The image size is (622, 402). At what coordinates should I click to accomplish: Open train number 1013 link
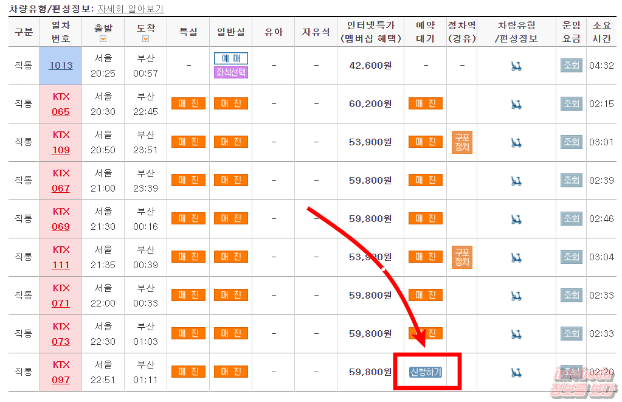coord(61,65)
